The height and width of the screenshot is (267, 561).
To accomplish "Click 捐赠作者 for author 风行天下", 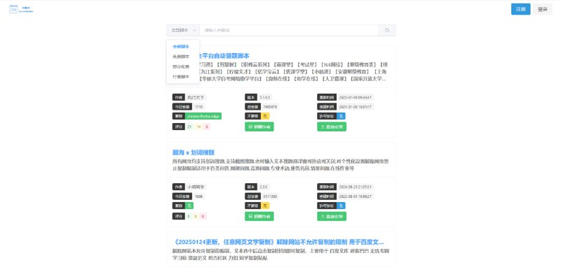I will tap(259, 127).
